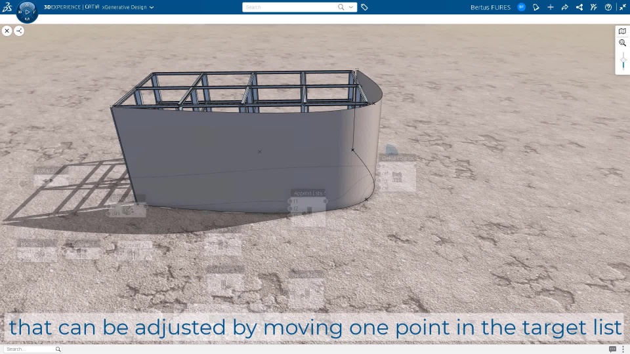Focus the top Search input field
The image size is (630, 354).
[290, 7]
